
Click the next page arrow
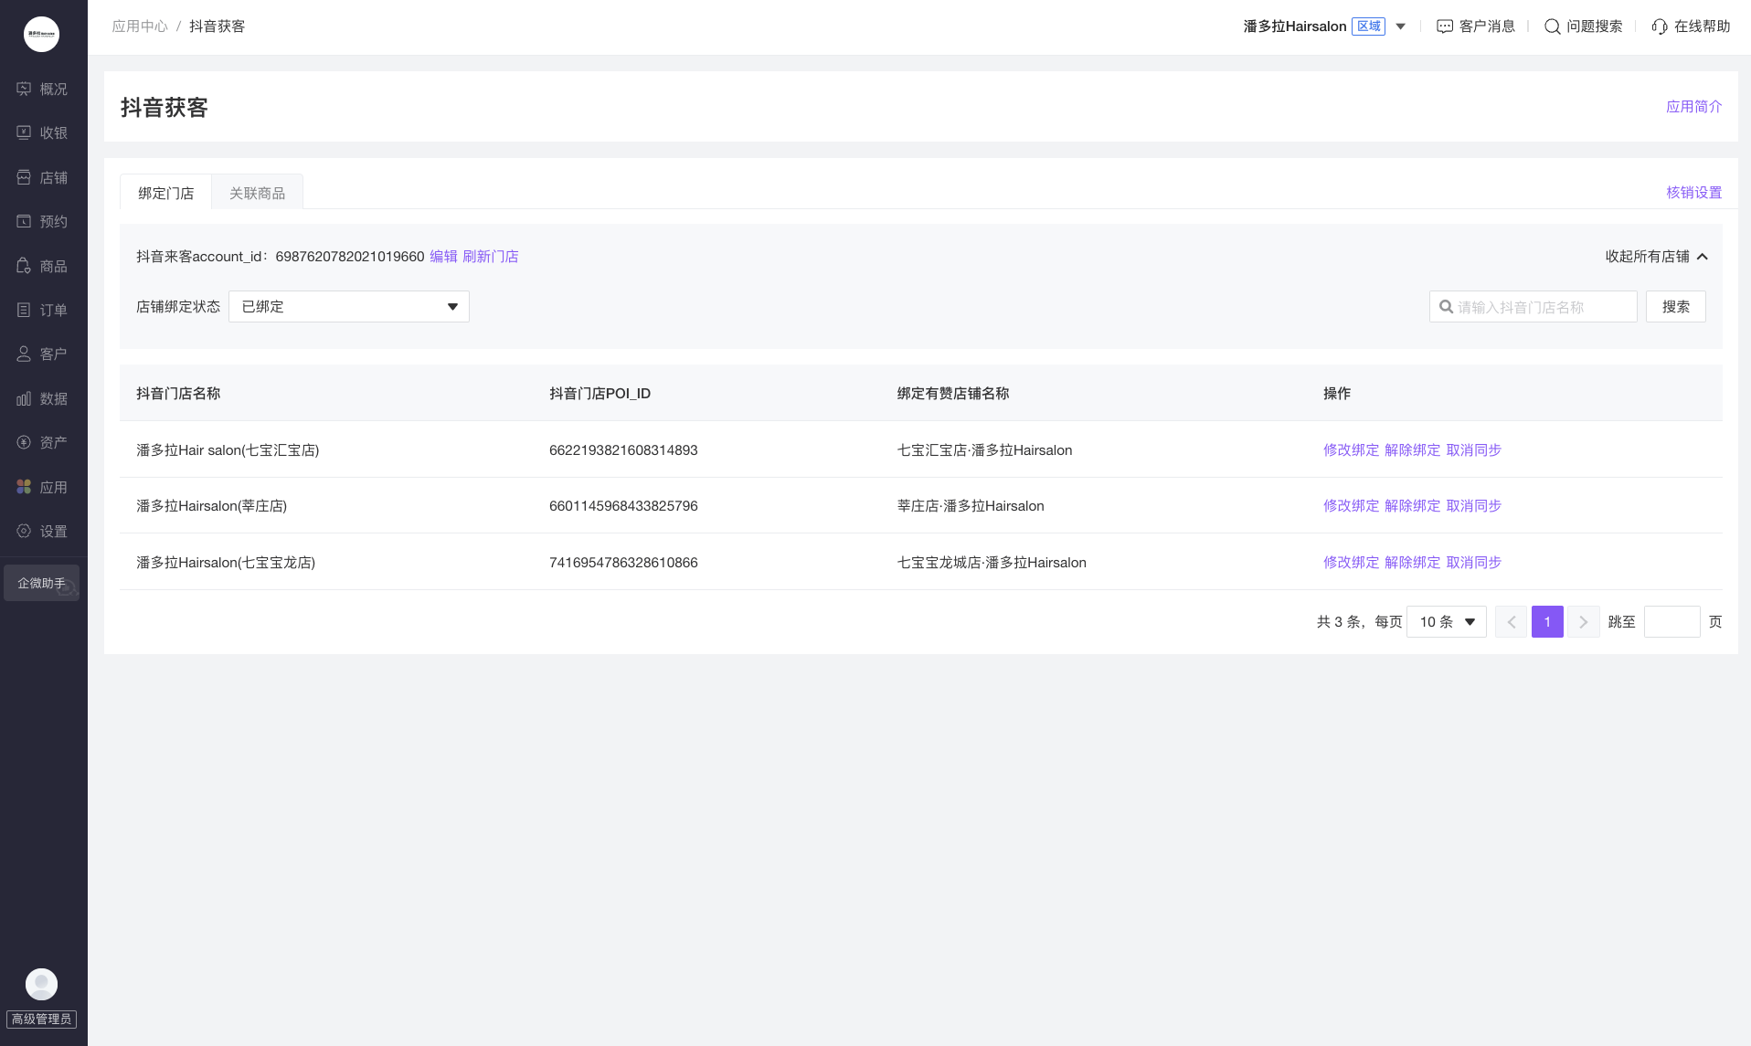coord(1584,622)
